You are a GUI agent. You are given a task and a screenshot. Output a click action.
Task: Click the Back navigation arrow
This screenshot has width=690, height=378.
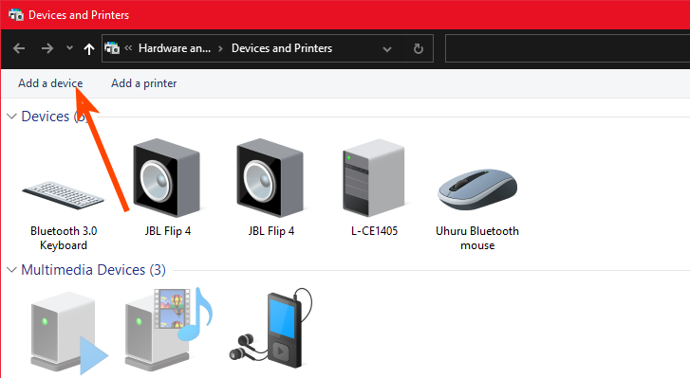[19, 48]
